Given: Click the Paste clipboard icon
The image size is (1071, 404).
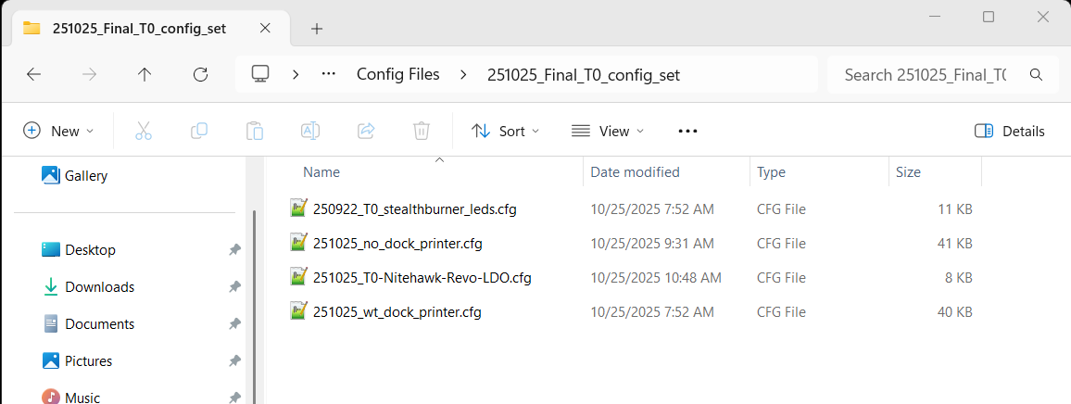Looking at the screenshot, I should pos(255,131).
